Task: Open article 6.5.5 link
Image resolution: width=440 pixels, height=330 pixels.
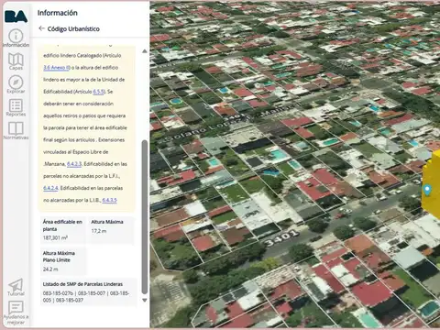Action: pos(99,92)
